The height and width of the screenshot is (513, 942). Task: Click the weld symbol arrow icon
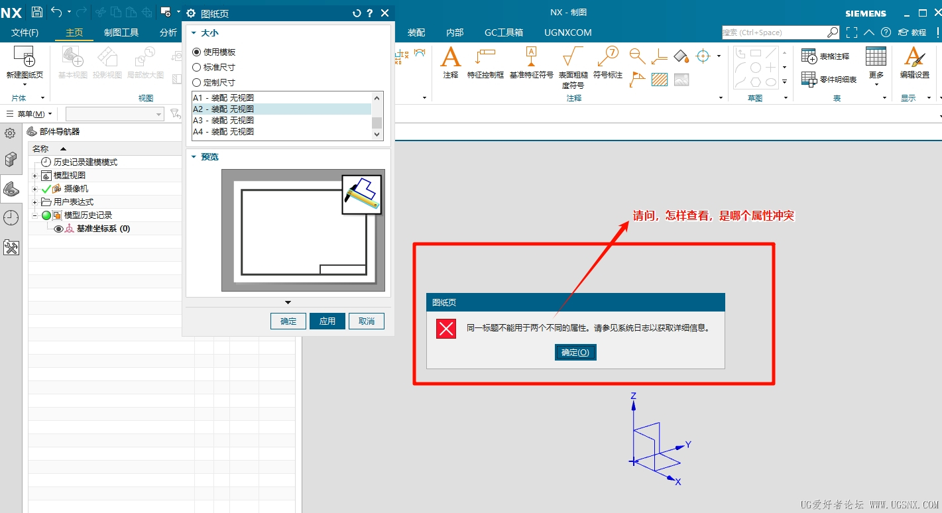pyautogui.click(x=659, y=56)
